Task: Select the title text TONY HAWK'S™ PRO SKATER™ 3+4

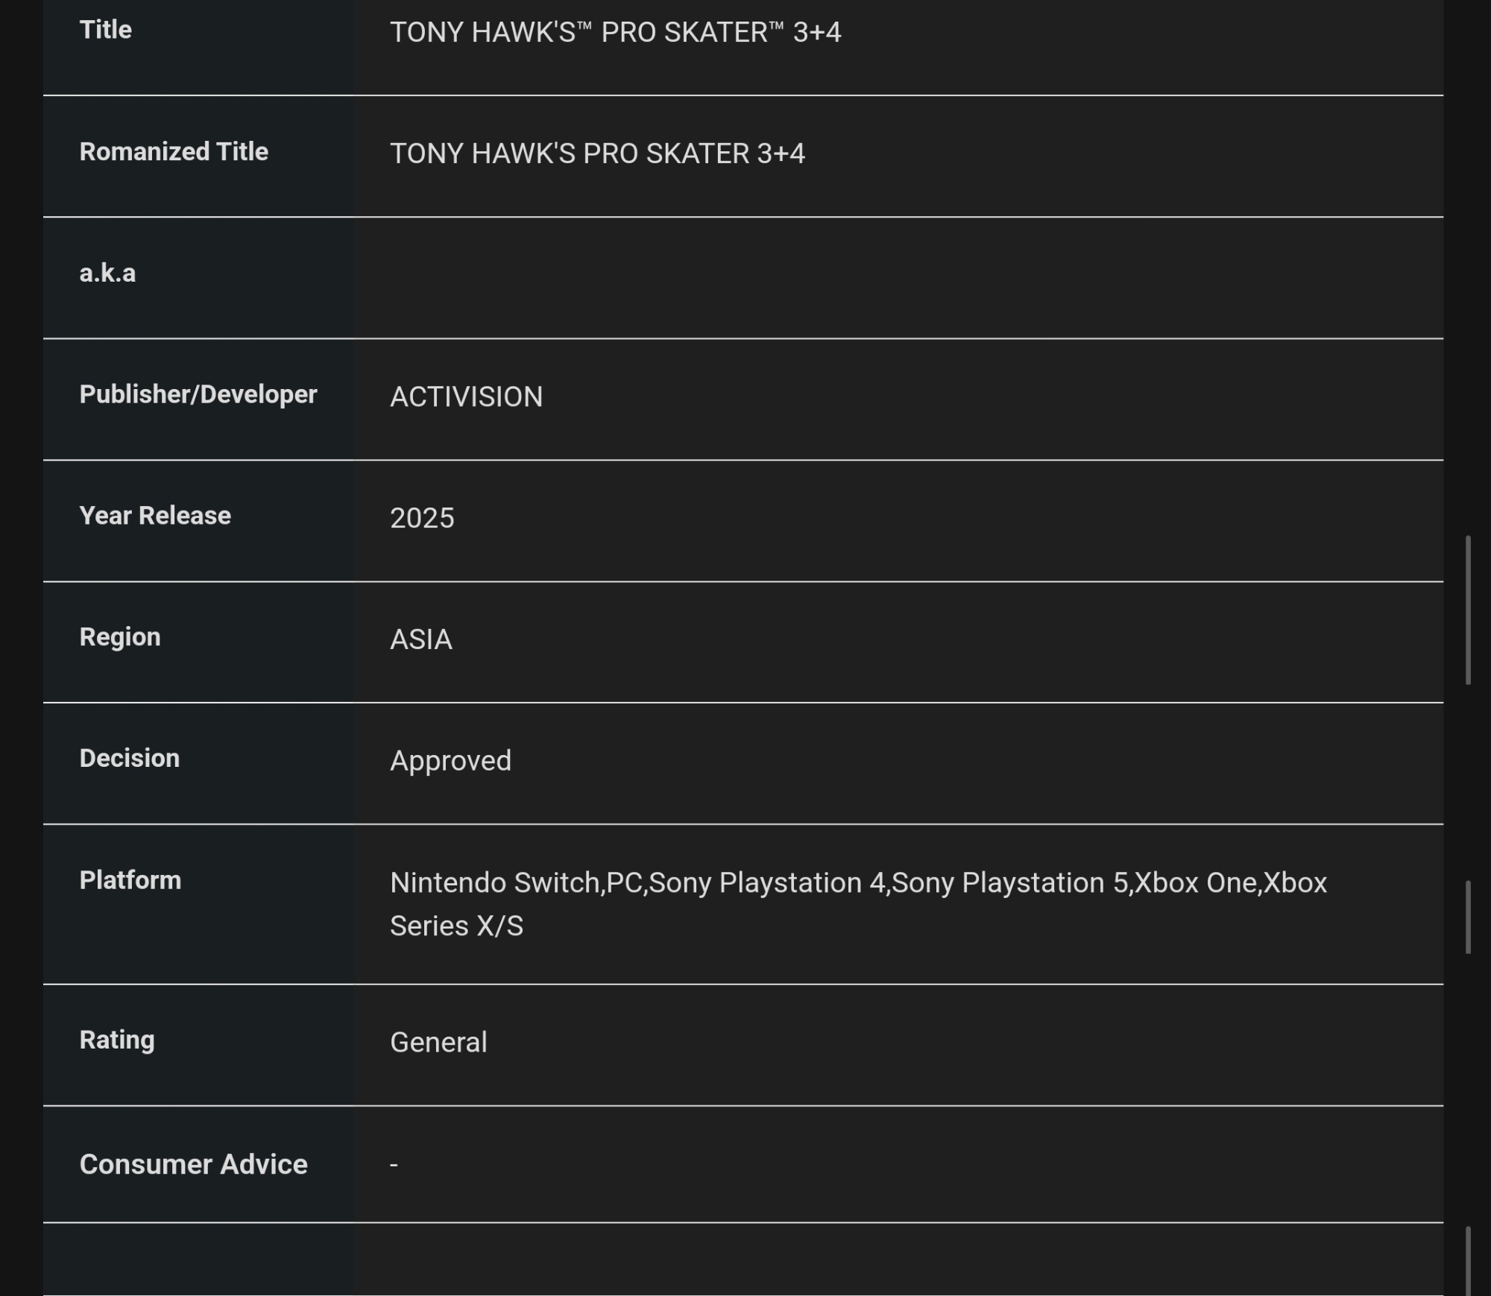Action: coord(616,32)
